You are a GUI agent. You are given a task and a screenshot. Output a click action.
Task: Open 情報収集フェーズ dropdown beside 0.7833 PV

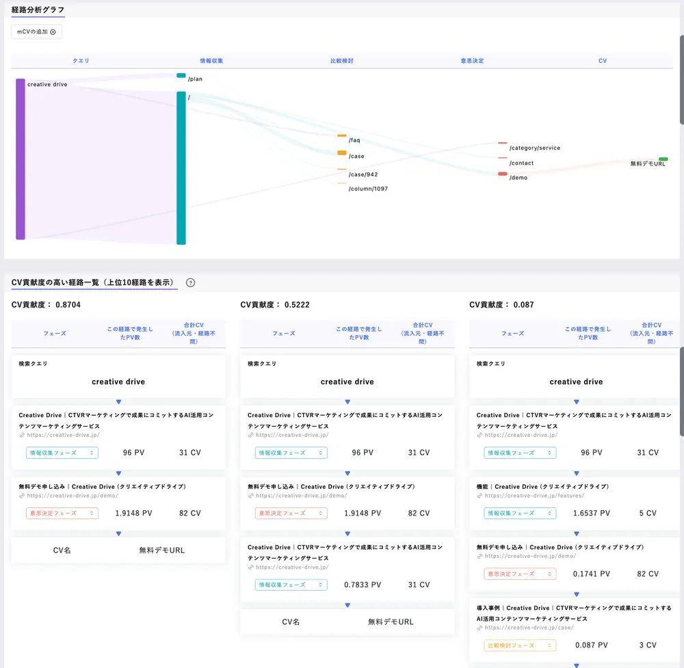[291, 585]
